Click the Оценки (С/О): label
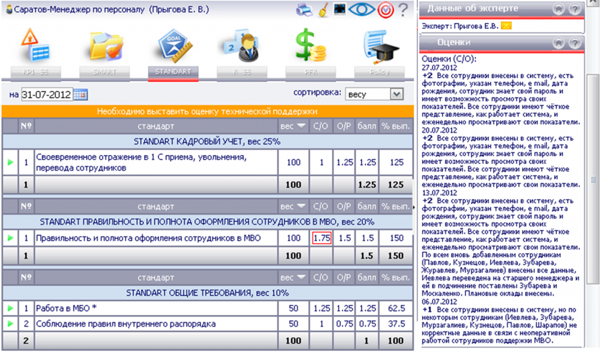601x353 pixels. [449, 59]
